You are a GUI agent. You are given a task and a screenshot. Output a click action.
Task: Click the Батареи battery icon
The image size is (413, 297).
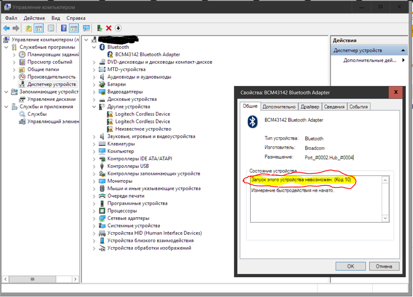click(x=102, y=85)
